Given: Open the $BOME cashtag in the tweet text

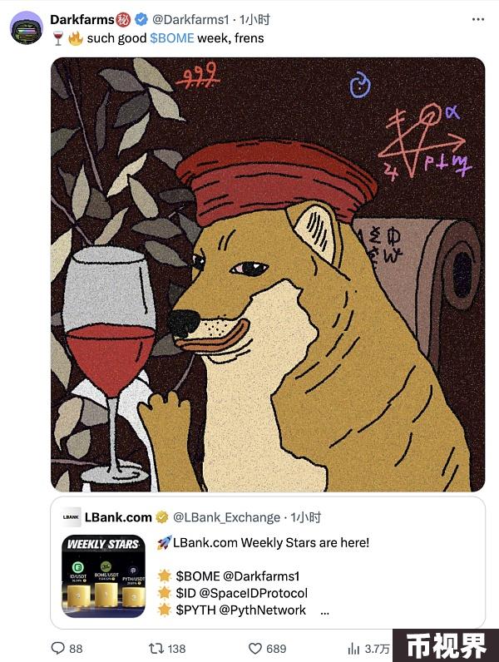Looking at the screenshot, I should [172, 38].
